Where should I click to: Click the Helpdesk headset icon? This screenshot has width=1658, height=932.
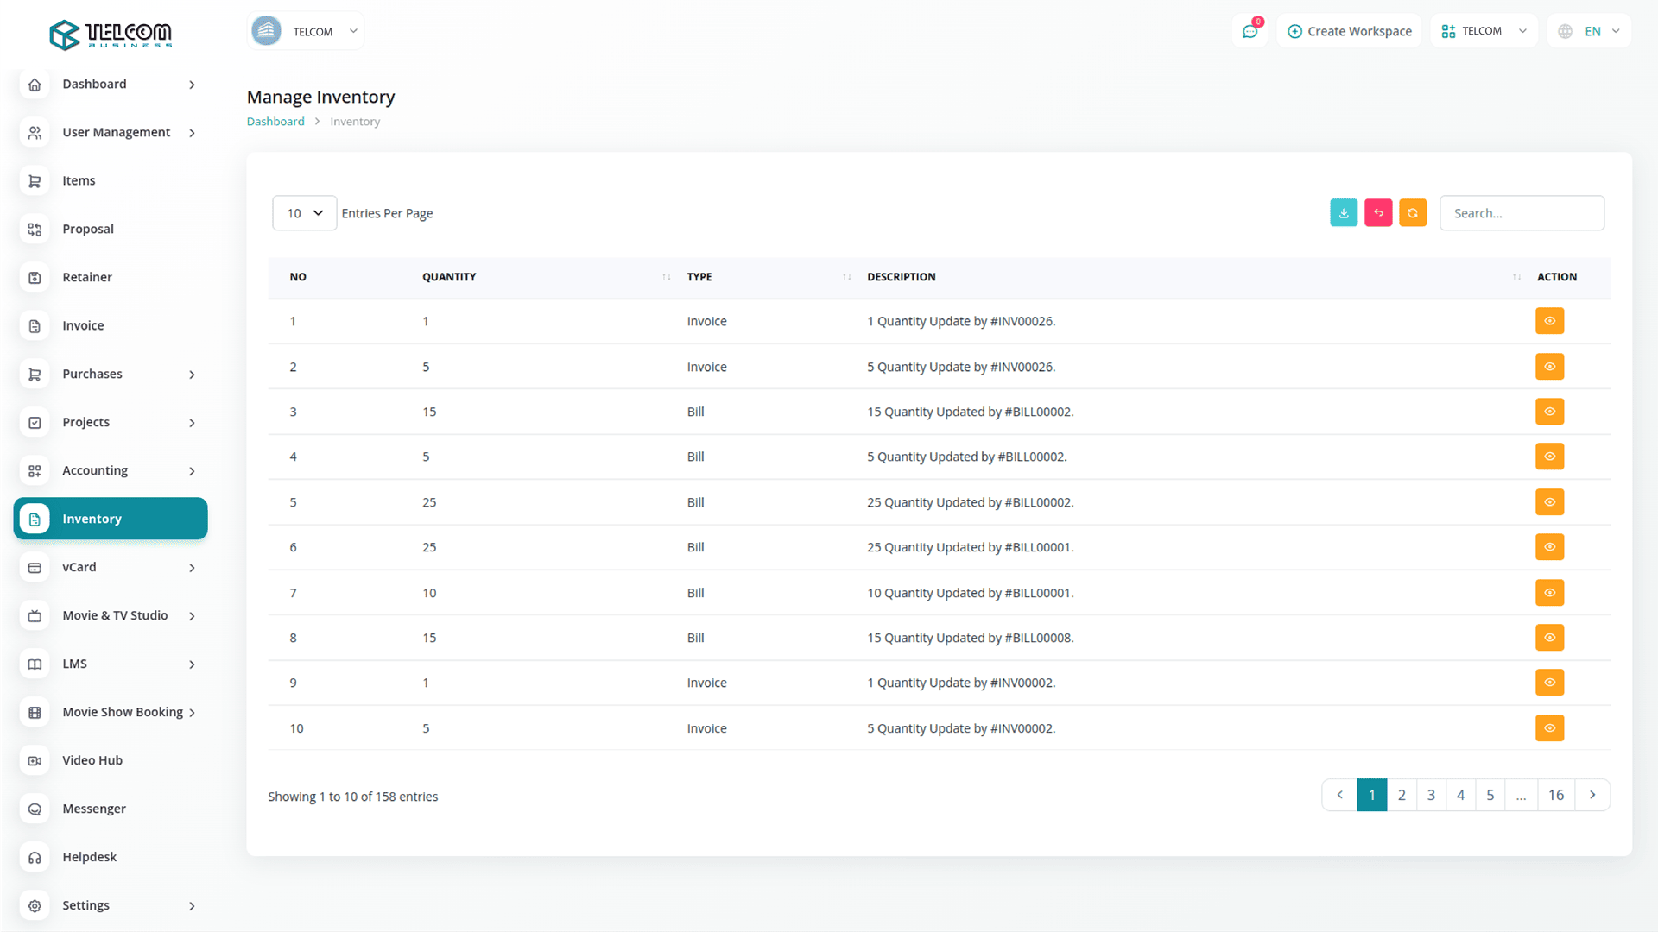pos(35,857)
